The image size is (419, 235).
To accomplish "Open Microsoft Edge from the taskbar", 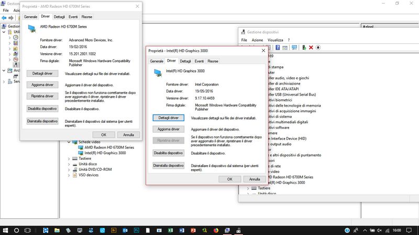I will [x=46, y=230].
